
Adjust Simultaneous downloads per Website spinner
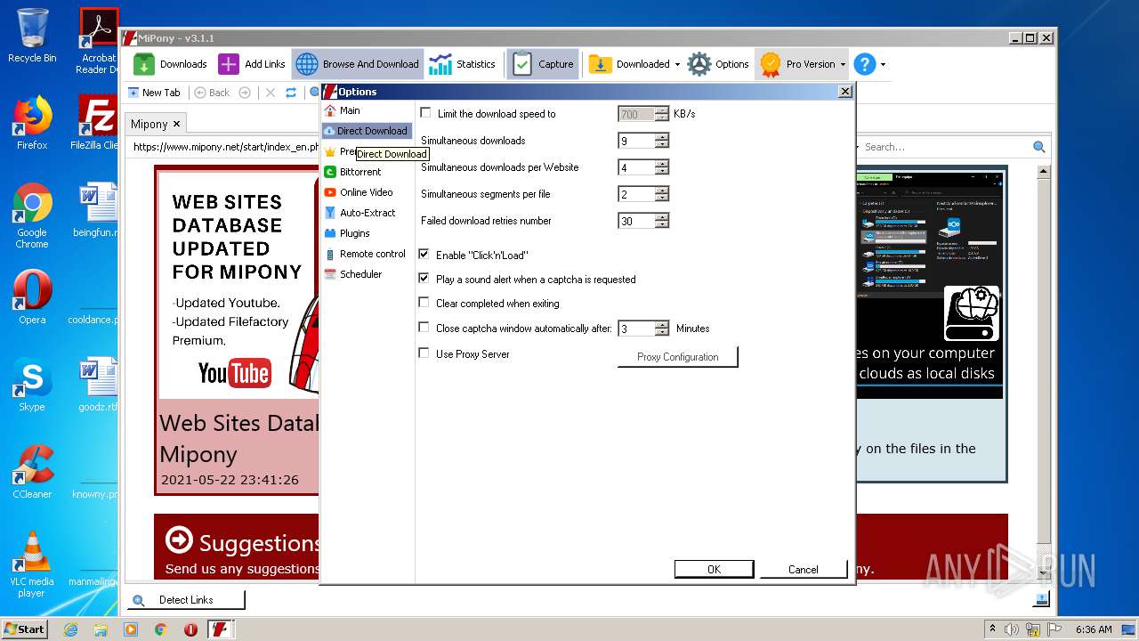(661, 167)
